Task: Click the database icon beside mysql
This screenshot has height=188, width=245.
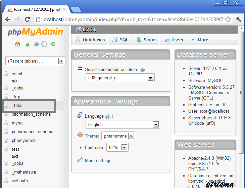Action: 6,123
